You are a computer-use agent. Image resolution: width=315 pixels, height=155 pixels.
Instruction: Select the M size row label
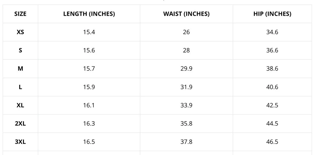click(x=20, y=69)
